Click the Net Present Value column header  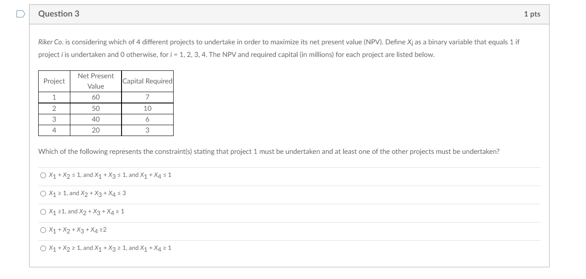click(95, 81)
